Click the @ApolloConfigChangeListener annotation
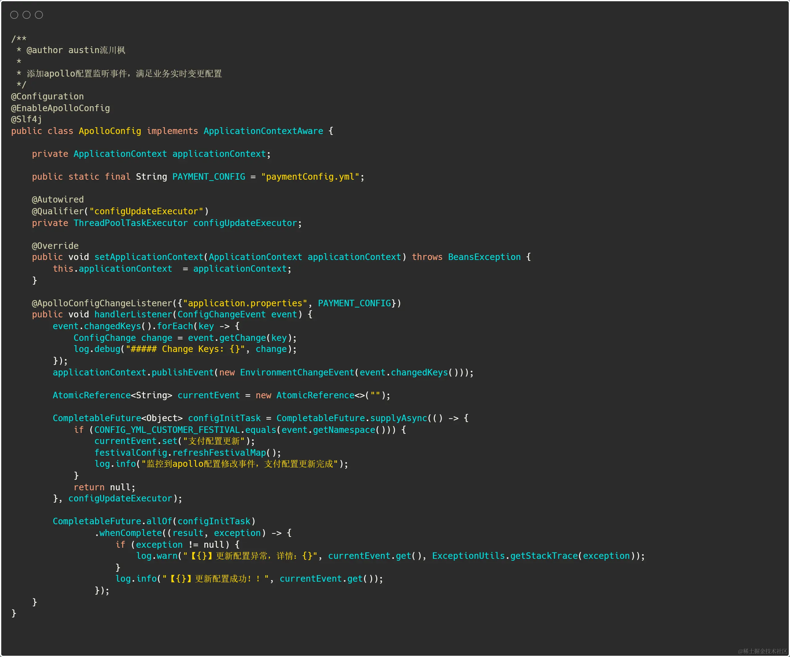 coord(102,303)
